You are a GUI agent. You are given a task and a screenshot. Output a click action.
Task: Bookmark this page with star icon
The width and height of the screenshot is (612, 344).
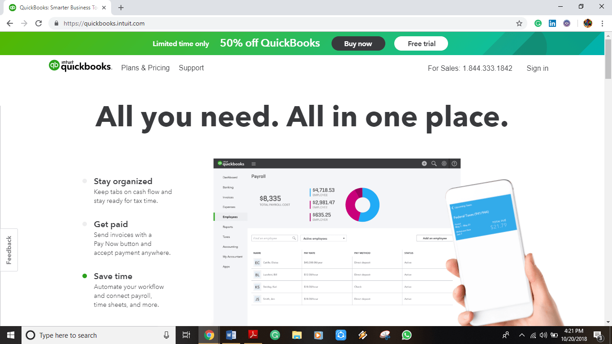click(519, 23)
